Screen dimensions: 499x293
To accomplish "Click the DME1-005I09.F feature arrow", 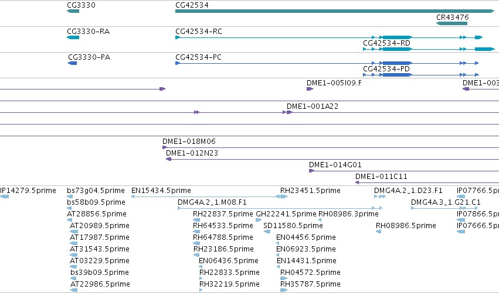I will tap(310, 89).
